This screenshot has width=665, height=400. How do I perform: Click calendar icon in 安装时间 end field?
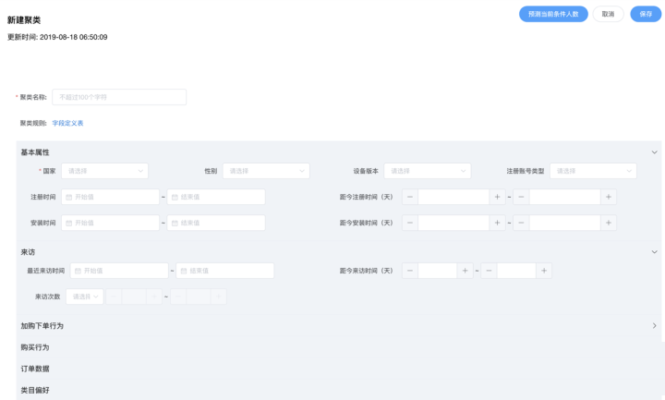174,223
